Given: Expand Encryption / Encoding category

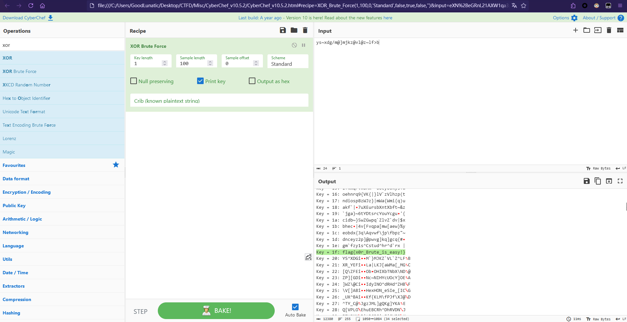Looking at the screenshot, I should click(x=62, y=192).
